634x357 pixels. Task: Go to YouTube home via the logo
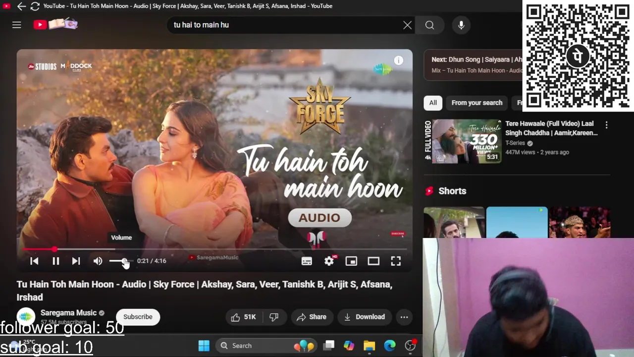pos(55,24)
